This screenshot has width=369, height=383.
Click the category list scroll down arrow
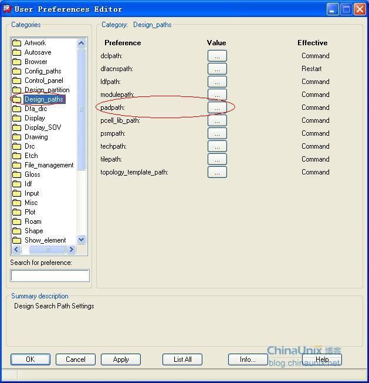[x=81, y=240]
